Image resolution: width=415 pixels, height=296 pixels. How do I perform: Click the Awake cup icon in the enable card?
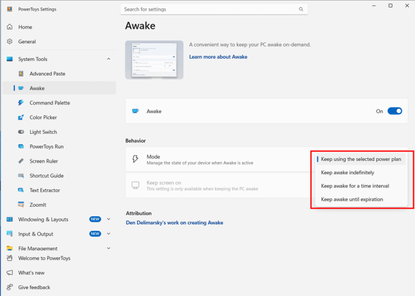pos(136,111)
